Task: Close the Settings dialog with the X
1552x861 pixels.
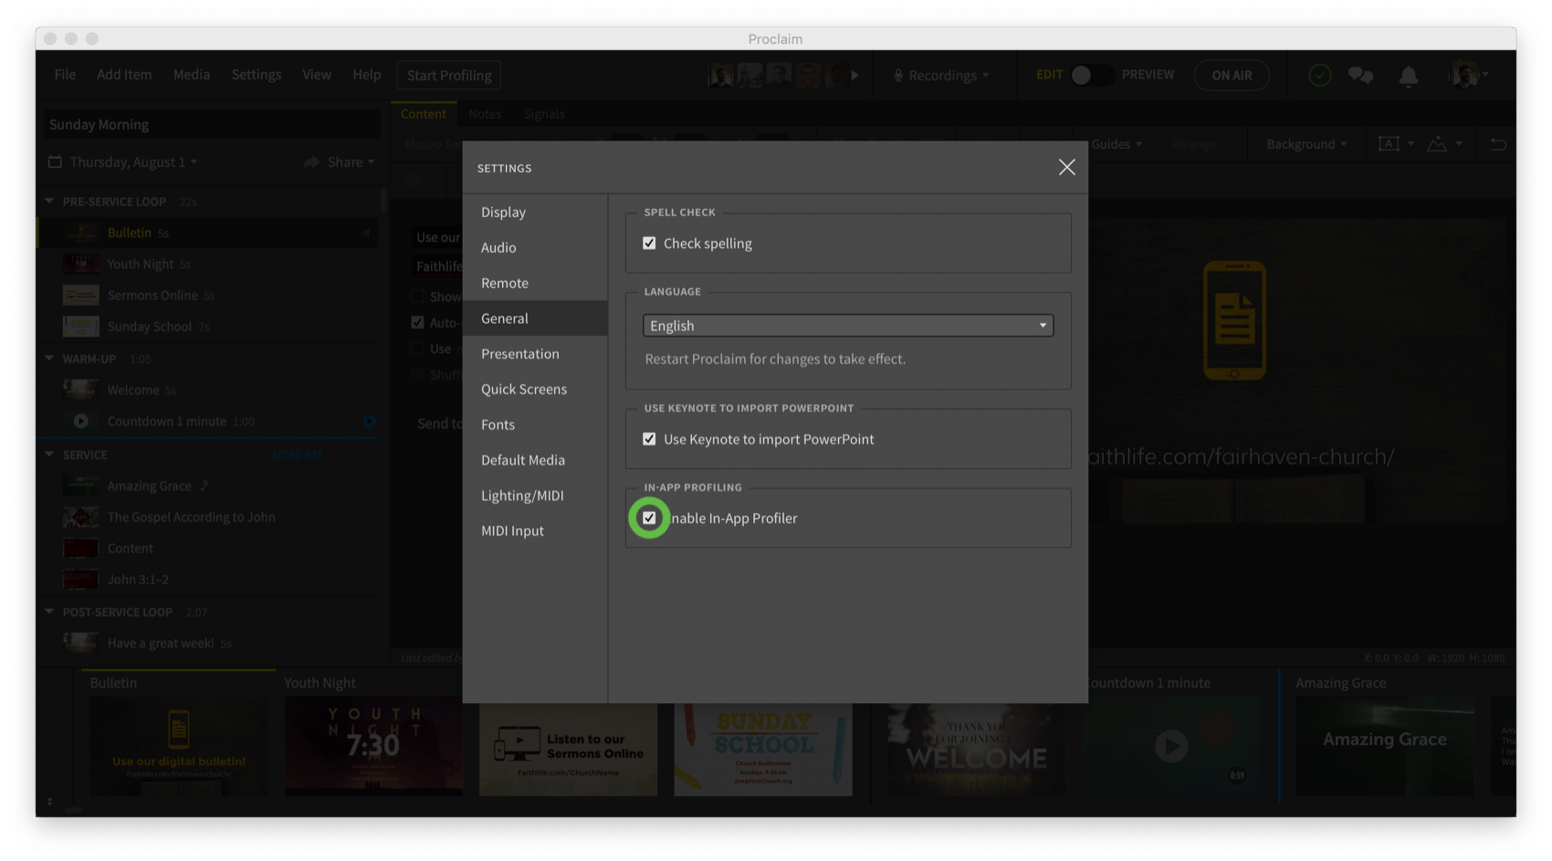Action: pos(1066,167)
